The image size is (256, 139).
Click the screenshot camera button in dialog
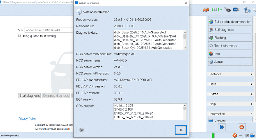(81, 130)
